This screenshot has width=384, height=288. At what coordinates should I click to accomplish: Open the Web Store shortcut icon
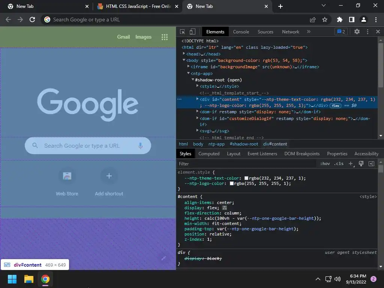click(x=67, y=176)
